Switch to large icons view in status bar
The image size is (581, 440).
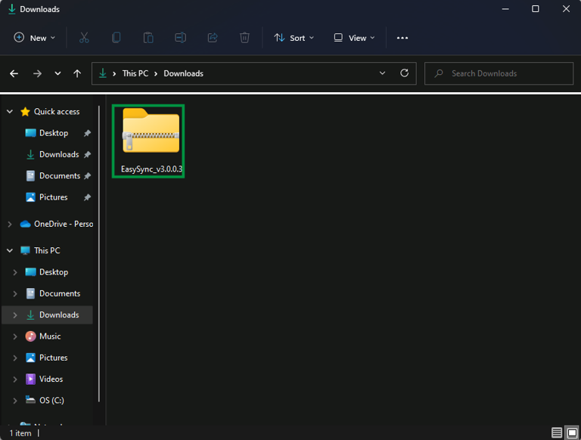pos(573,432)
